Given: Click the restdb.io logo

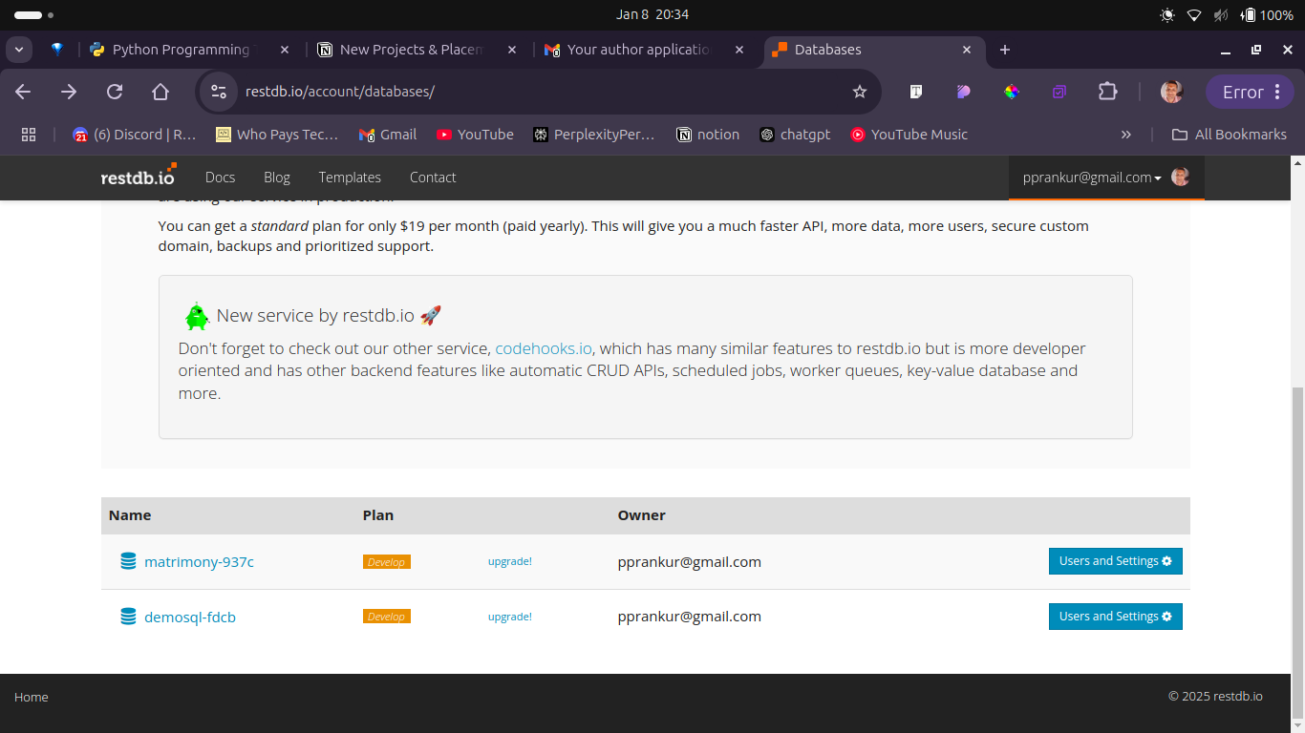Looking at the screenshot, I should [139, 176].
